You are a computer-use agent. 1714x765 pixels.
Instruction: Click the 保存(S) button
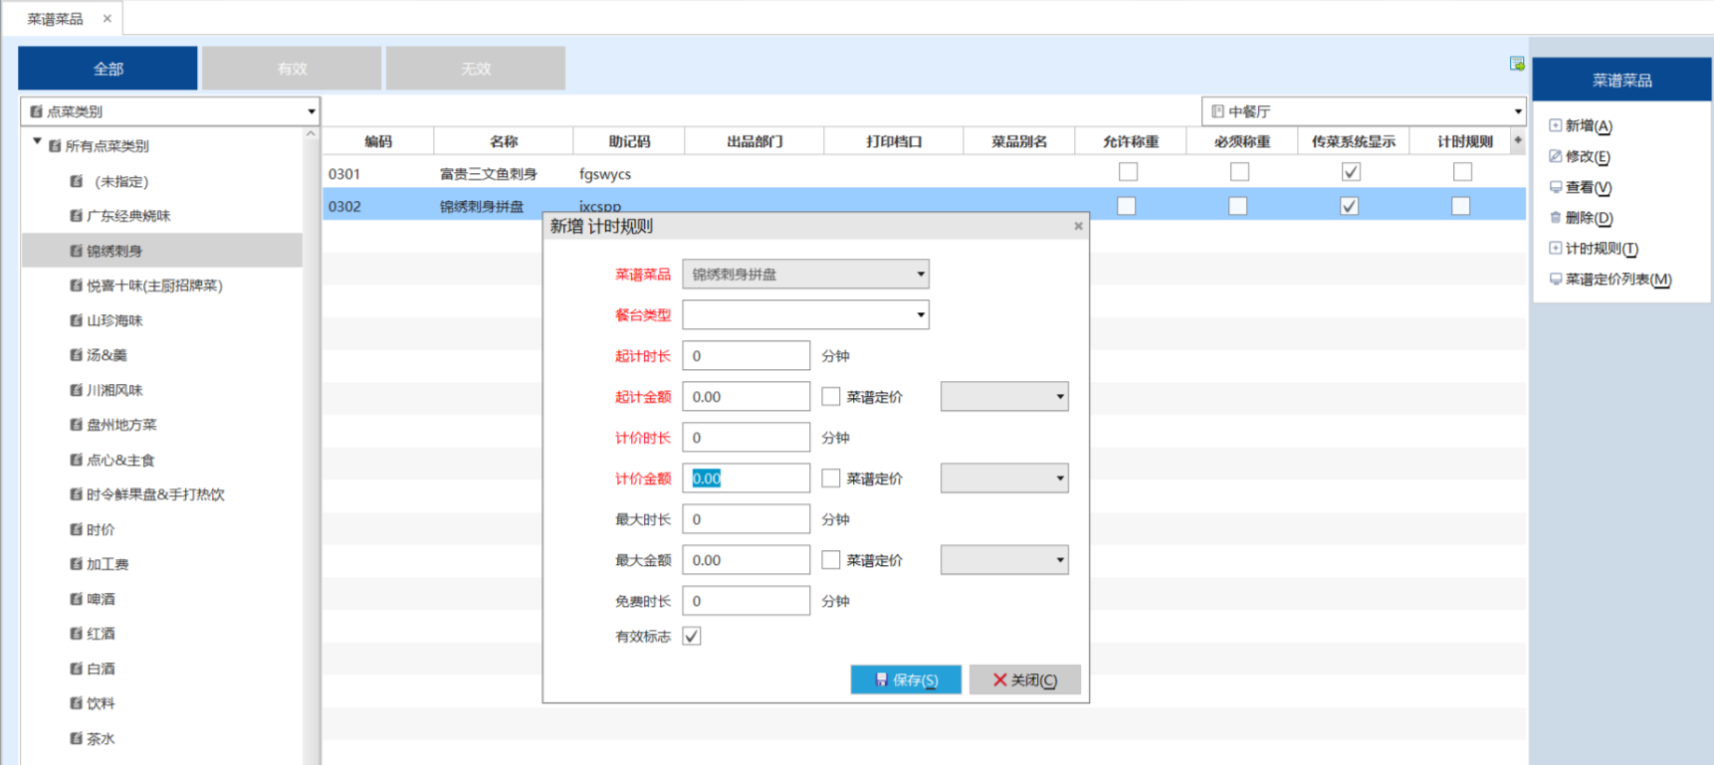[x=906, y=679]
